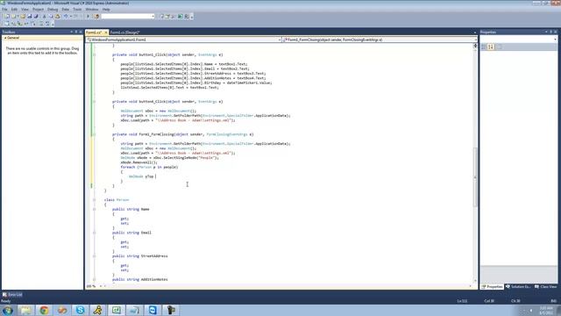The width and height of the screenshot is (561, 316).
Task: Click the Undo arrow icon
Action: click(x=66, y=16)
